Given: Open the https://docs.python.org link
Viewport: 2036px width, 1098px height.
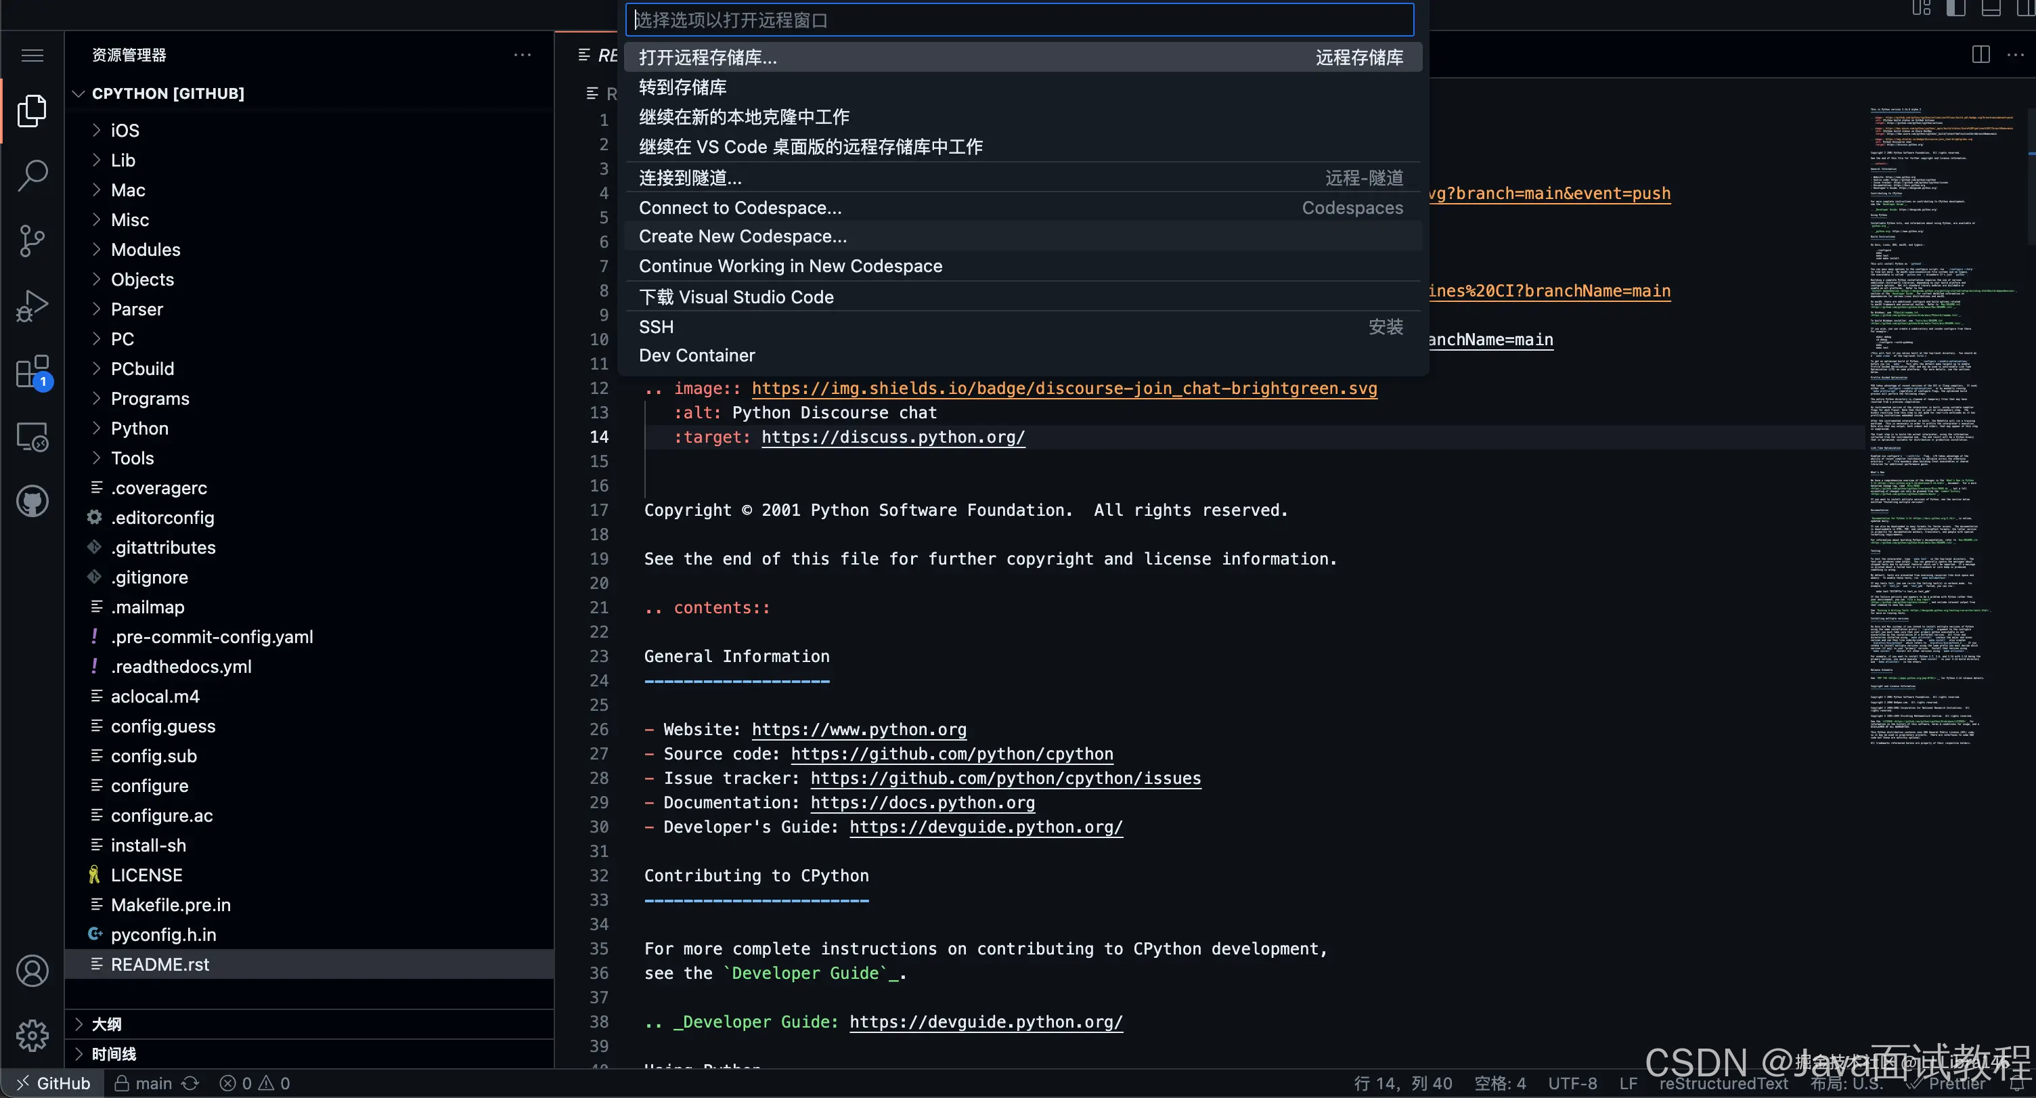Looking at the screenshot, I should (x=923, y=803).
